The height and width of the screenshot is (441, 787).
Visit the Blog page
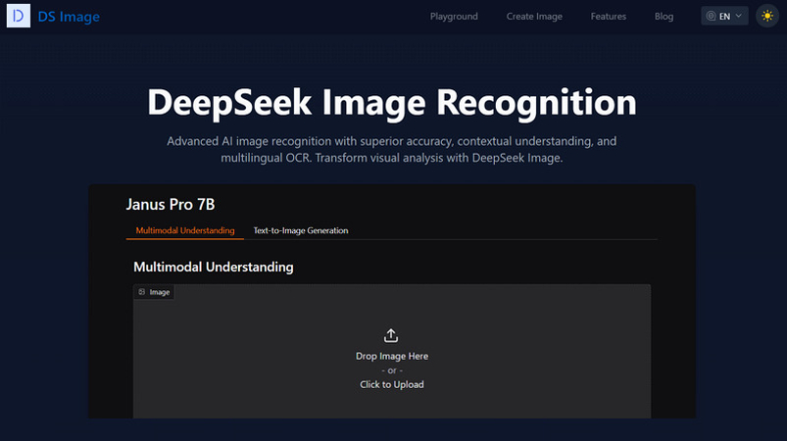[x=664, y=16]
